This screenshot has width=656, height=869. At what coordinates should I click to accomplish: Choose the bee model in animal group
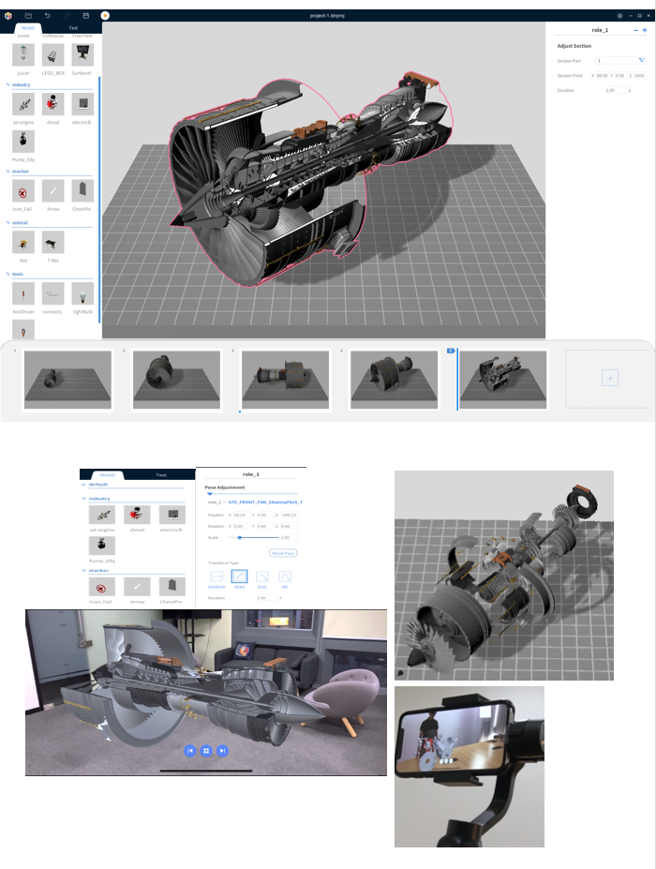point(23,243)
